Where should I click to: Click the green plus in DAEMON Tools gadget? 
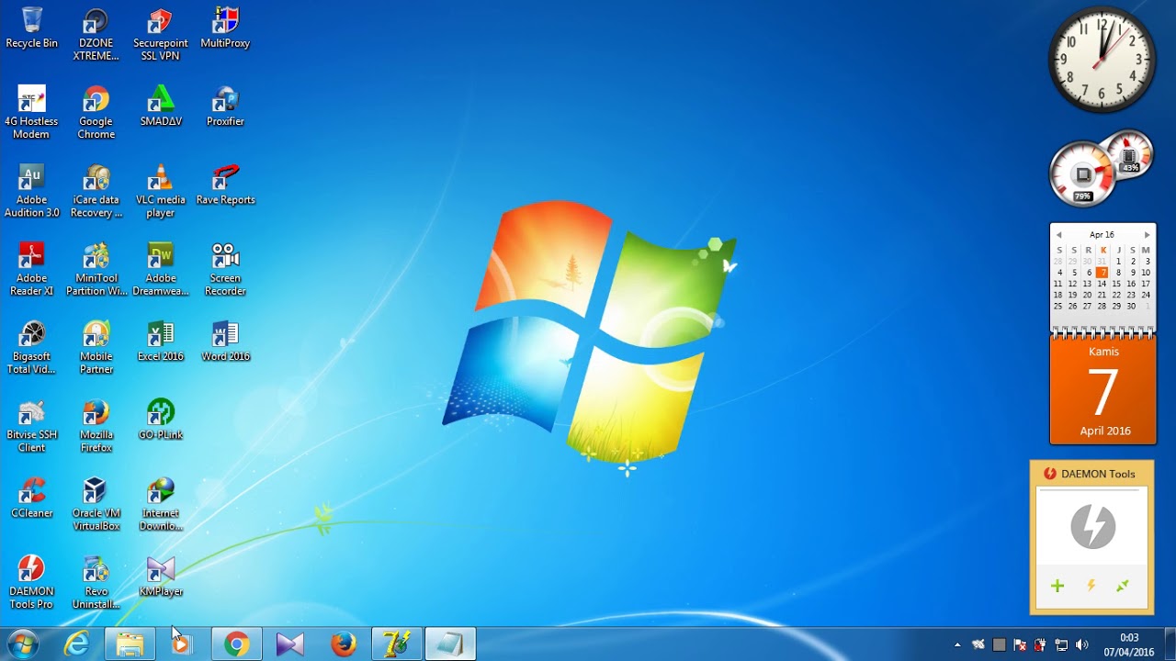pos(1057,586)
